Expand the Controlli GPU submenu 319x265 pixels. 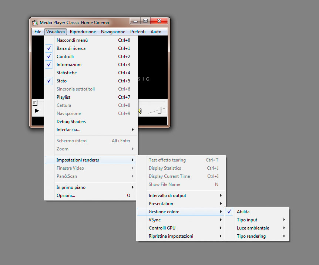(x=181, y=228)
